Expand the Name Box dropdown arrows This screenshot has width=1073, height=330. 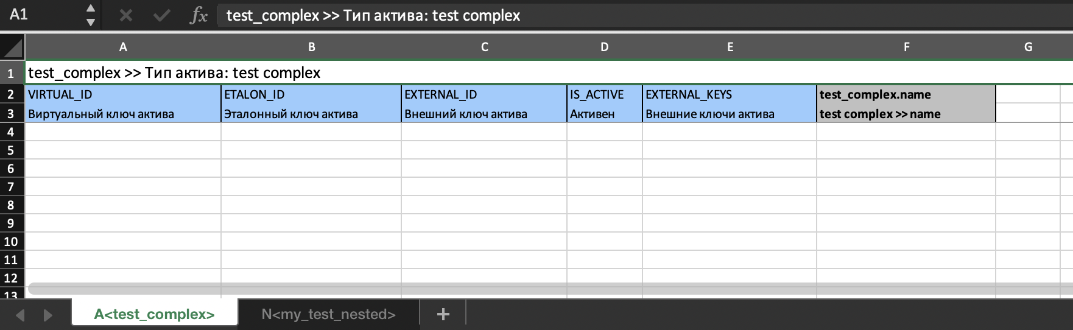point(90,15)
